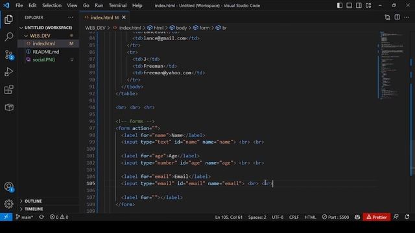The height and width of the screenshot is (233, 415).
Task: Open the Go menu
Action: pyautogui.click(x=86, y=5)
